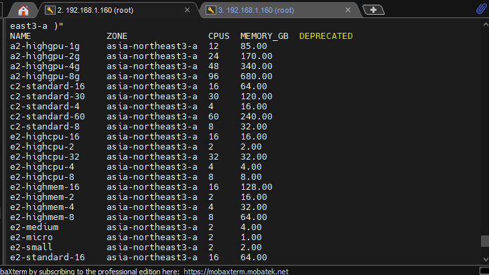The image size is (489, 275).
Task: Switch to tab 2. 192.168.1.160 (root)
Action: [119, 10]
